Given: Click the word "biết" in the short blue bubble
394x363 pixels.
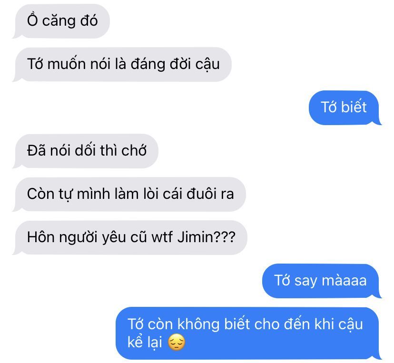Looking at the screenshot, I should (354, 107).
